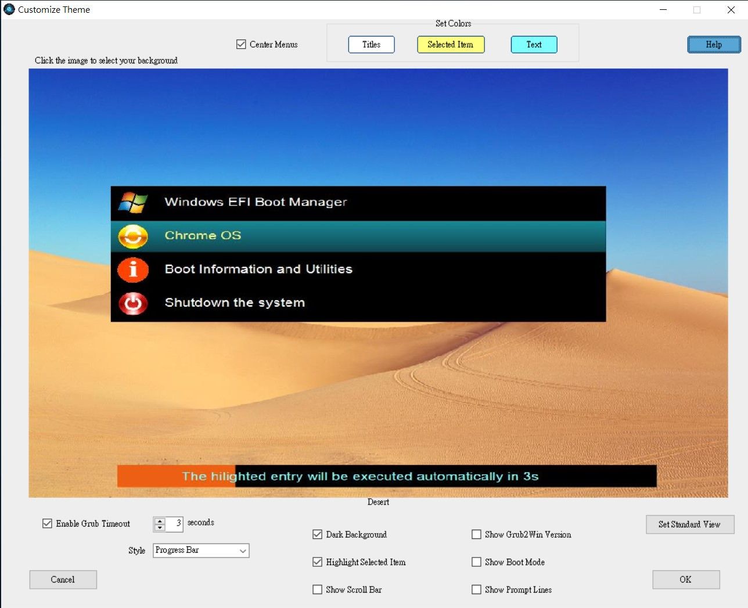Click the Chrome OS orange circular icon

tap(133, 236)
